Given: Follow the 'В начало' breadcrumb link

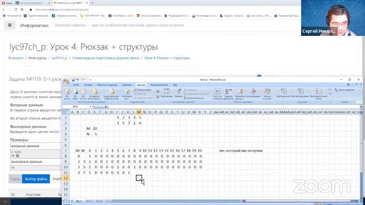Looking at the screenshot, I should coord(16,58).
